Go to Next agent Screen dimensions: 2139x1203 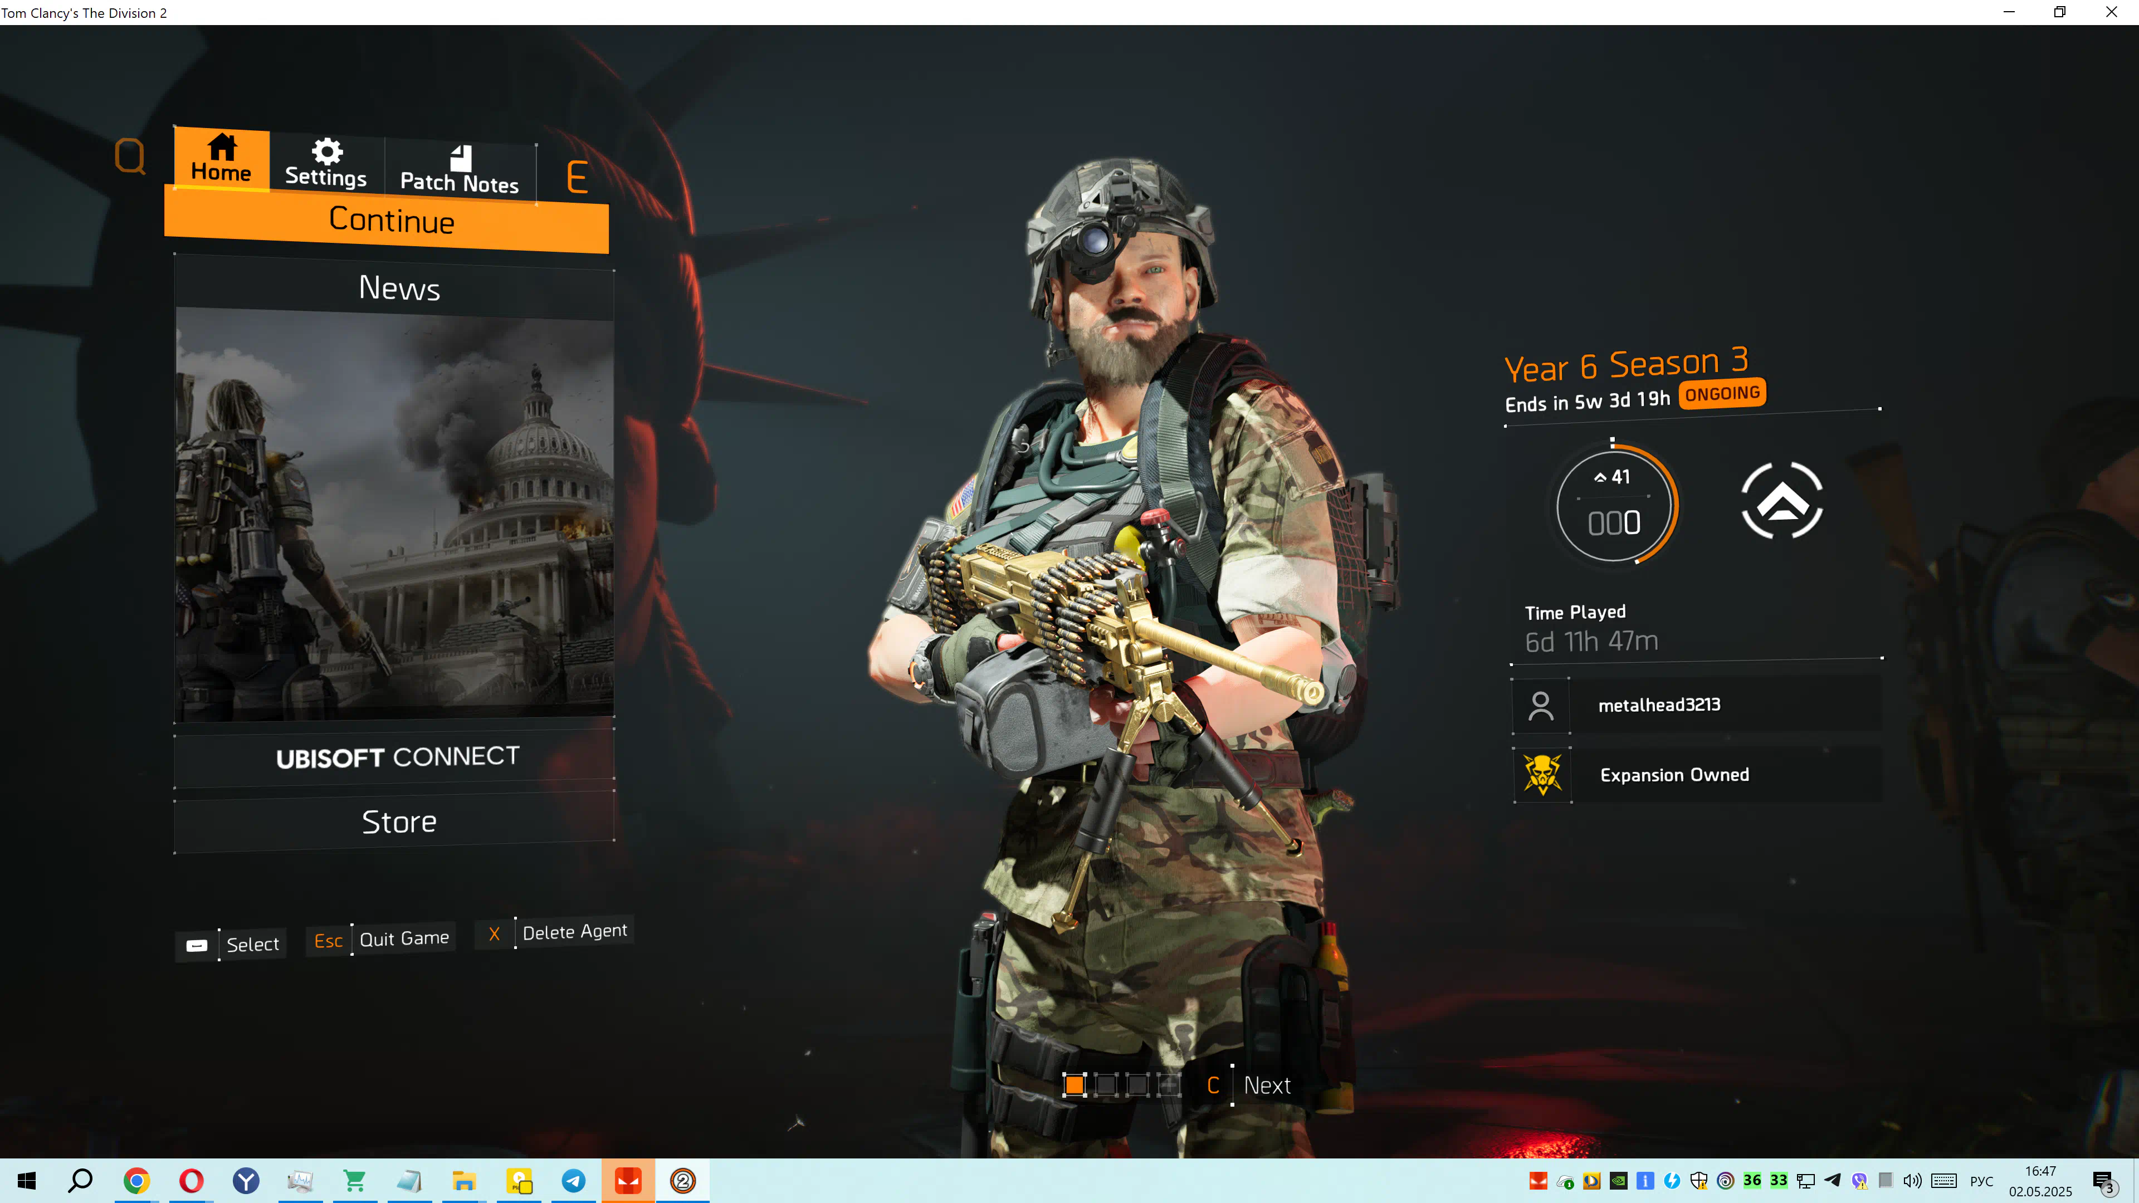[x=1267, y=1085]
